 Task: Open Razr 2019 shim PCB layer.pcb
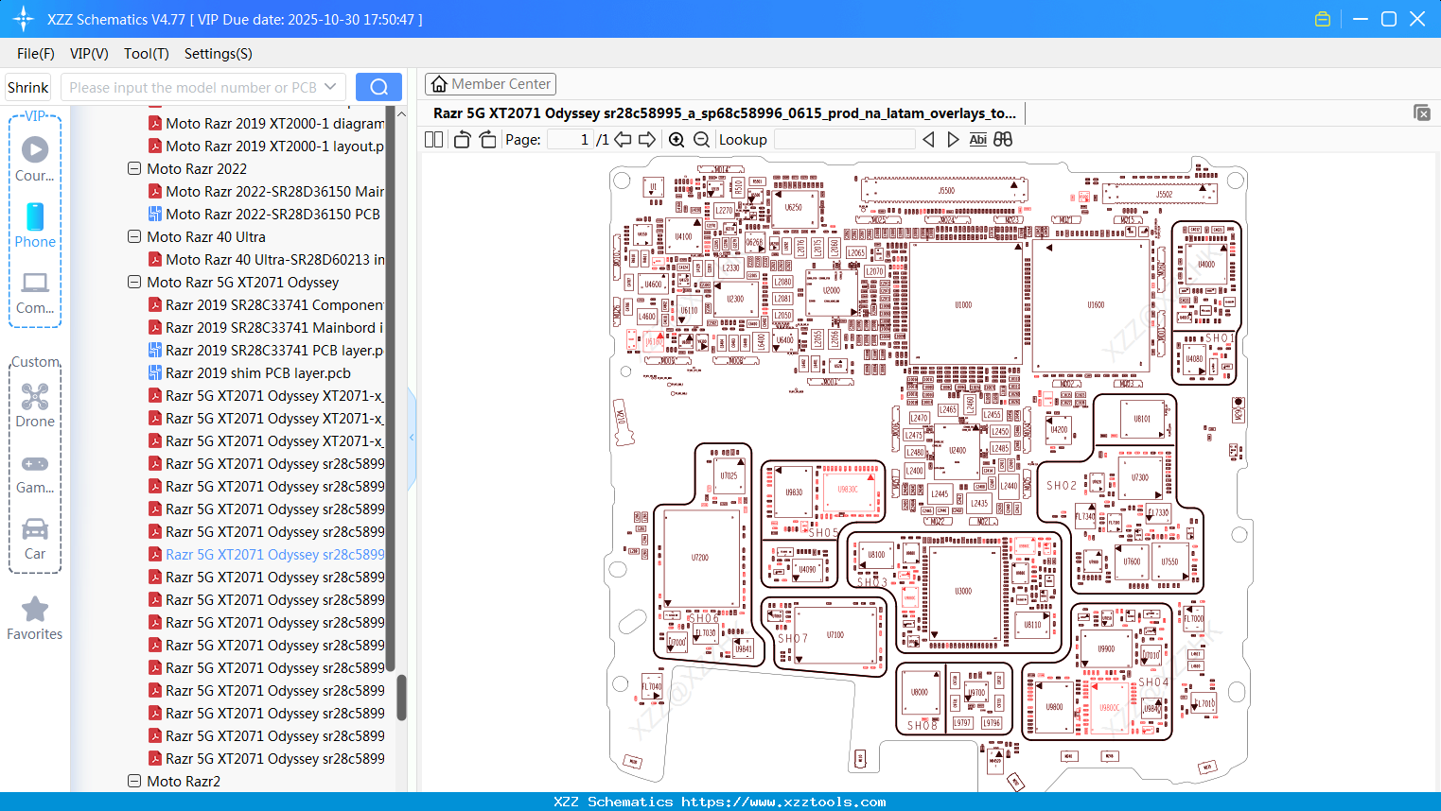[x=250, y=372]
